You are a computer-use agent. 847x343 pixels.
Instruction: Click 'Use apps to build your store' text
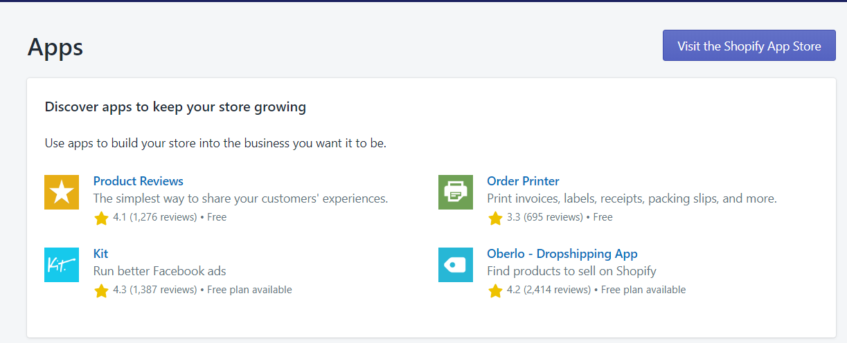tap(215, 144)
